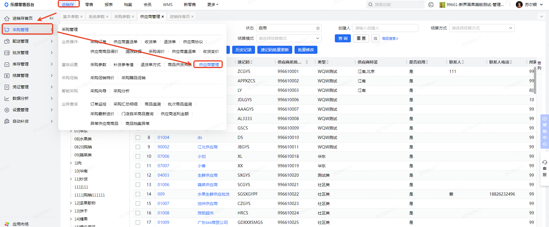Open the 客服 headset icon
The image size is (549, 227).
pyautogui.click(x=544, y=162)
